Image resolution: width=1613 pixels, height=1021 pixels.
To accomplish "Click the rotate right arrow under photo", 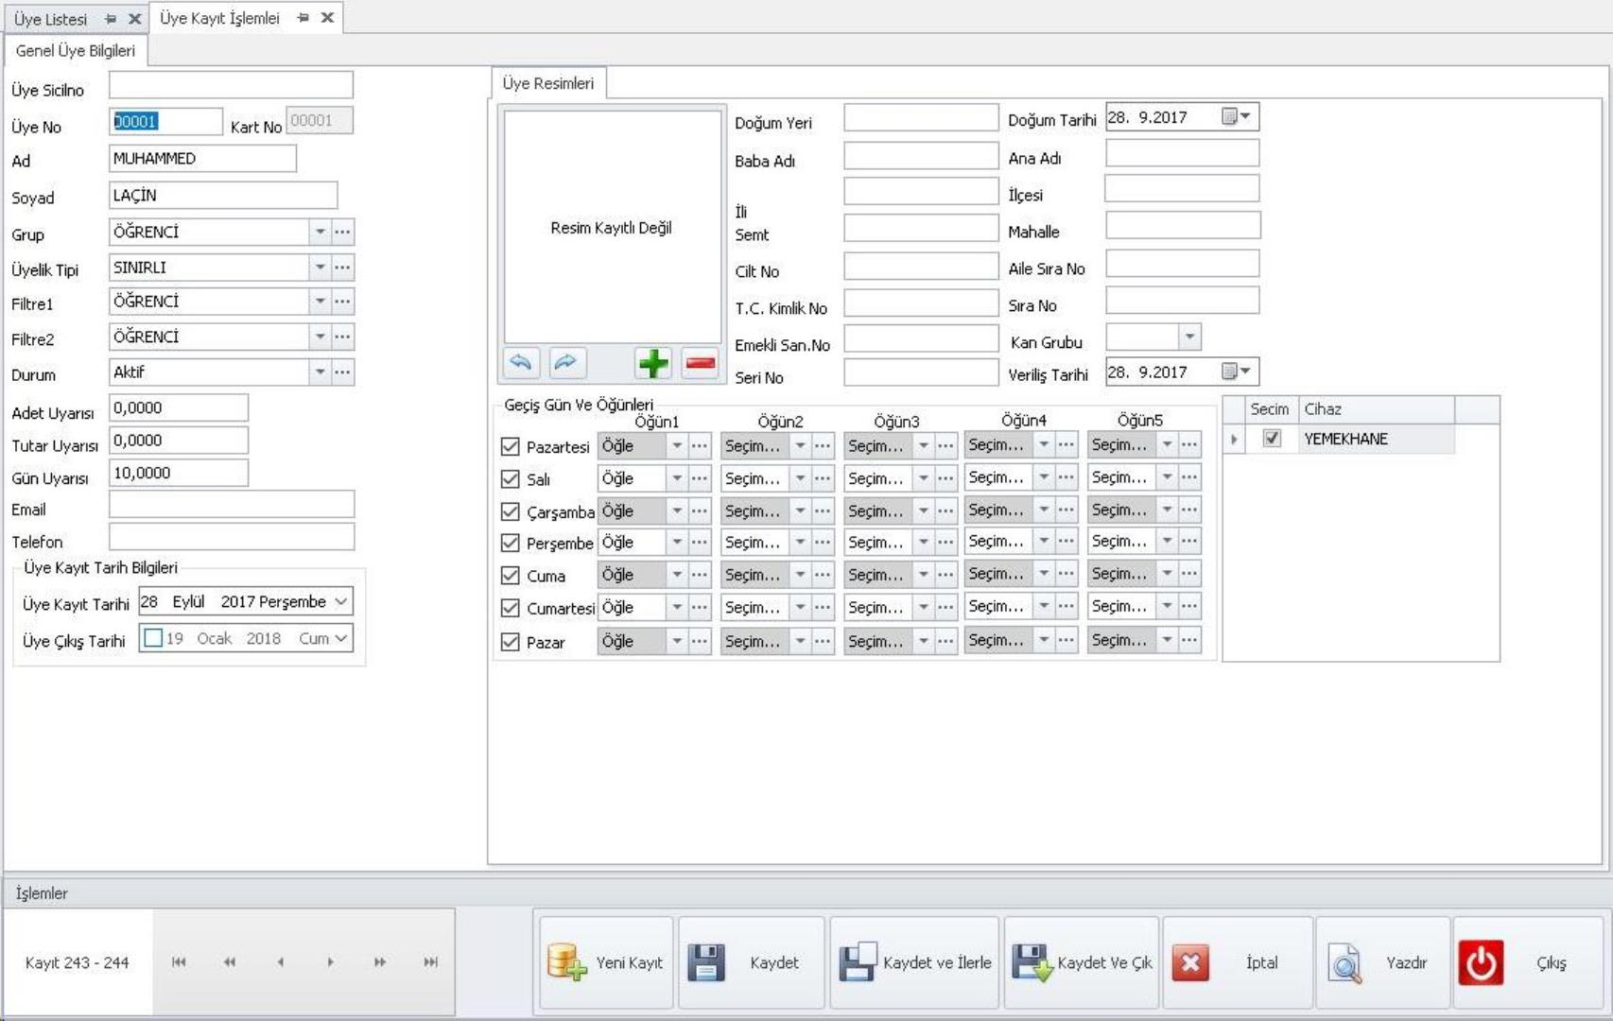I will pyautogui.click(x=566, y=363).
